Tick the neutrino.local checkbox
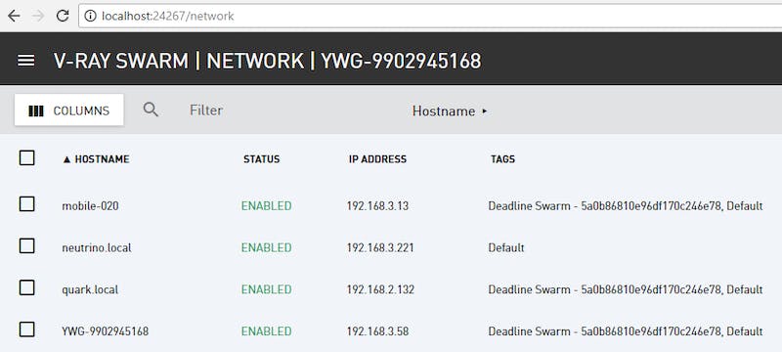Screen dimensions: 782x352 click(27, 245)
